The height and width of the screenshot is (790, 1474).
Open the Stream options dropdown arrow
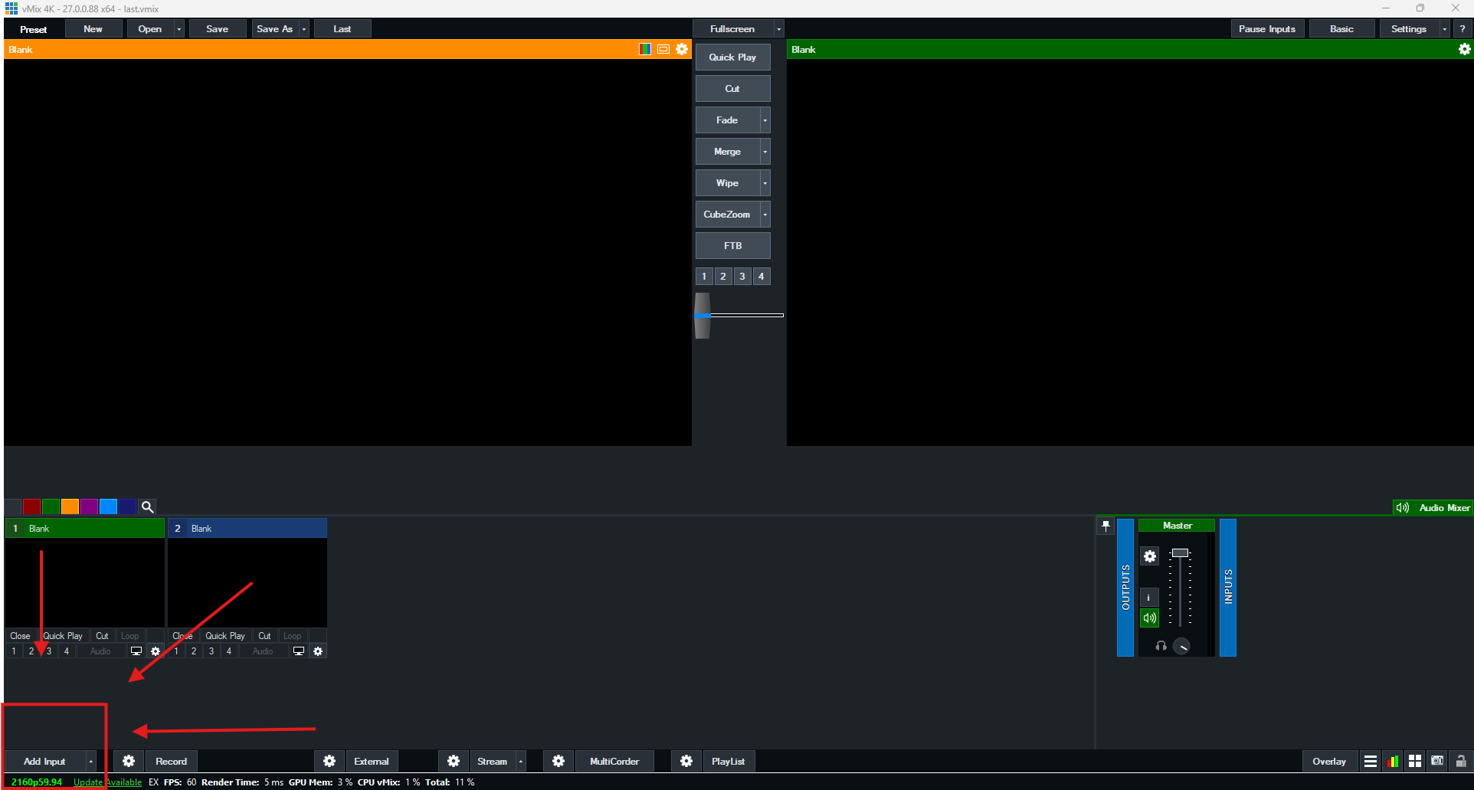pos(520,761)
